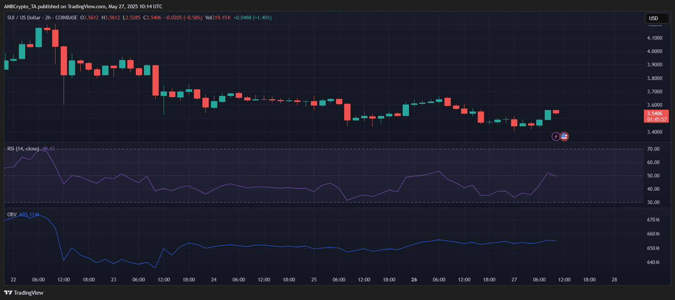This screenshot has width=675, height=300.
Task: Click the red 3.5406 current price label
Action: (x=657, y=116)
